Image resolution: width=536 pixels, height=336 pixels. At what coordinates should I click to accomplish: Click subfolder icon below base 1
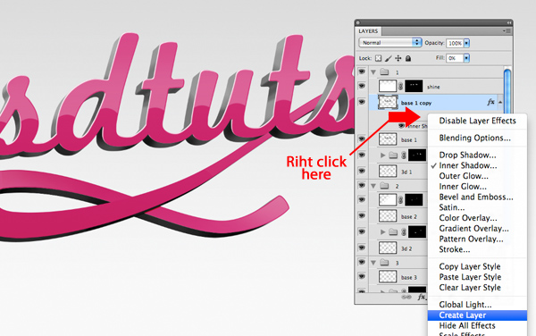point(393,155)
